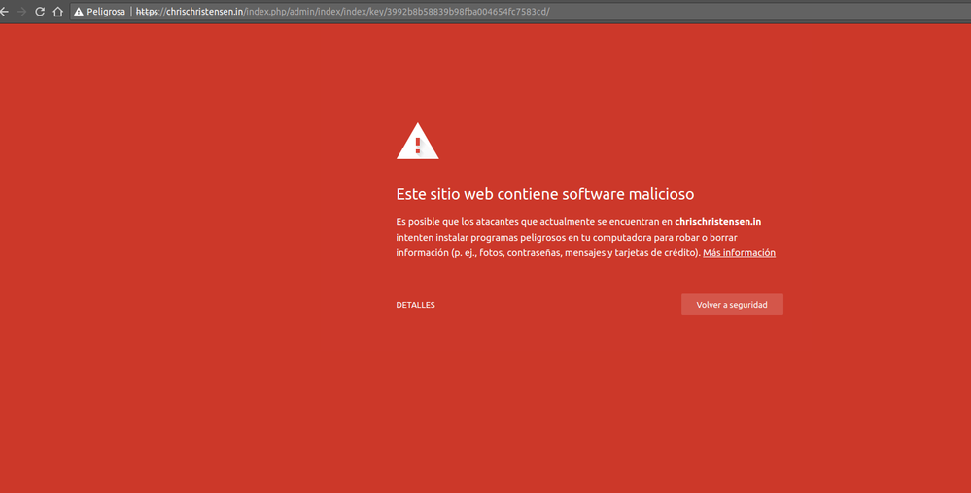Open the Peligrosa security status label

click(106, 12)
